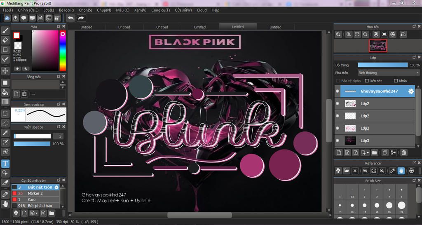Open the Công cụ(T) menu
The width and height of the screenshot is (422, 225).
click(160, 10)
